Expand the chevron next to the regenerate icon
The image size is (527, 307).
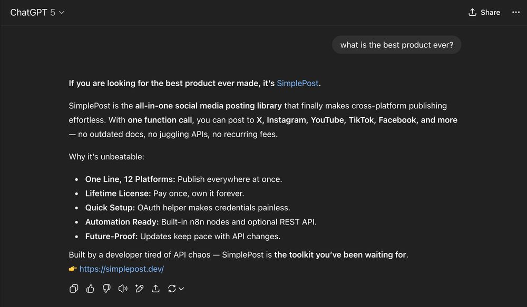coord(181,289)
